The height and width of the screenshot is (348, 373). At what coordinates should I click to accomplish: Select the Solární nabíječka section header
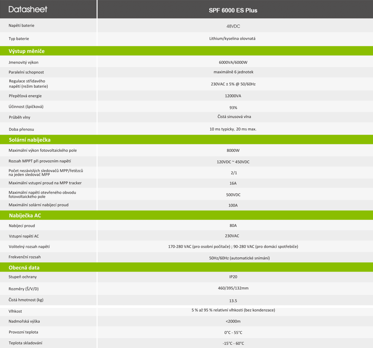(x=30, y=140)
